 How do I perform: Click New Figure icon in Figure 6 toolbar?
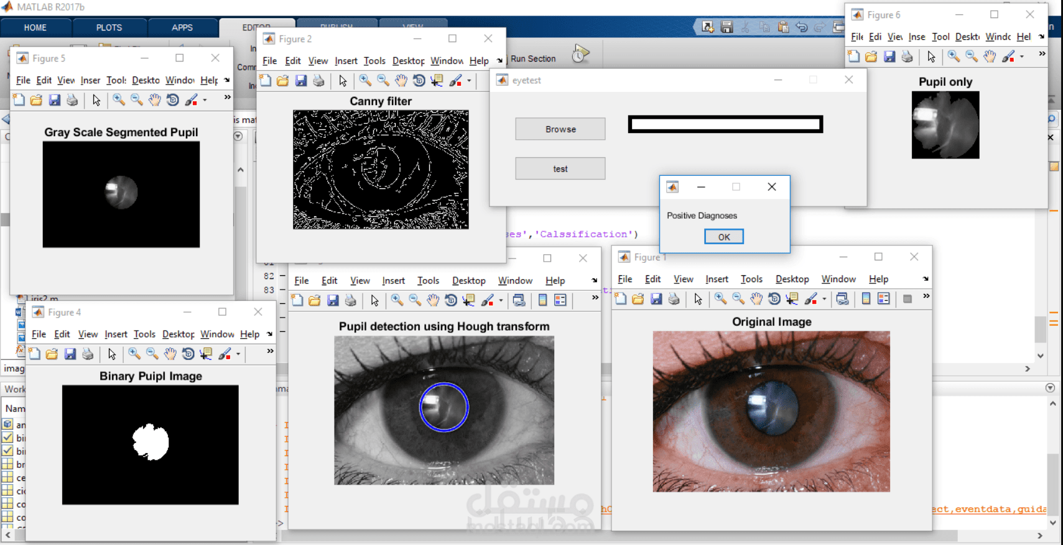[x=853, y=57]
